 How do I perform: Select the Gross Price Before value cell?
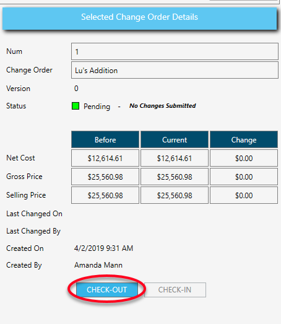(x=105, y=177)
